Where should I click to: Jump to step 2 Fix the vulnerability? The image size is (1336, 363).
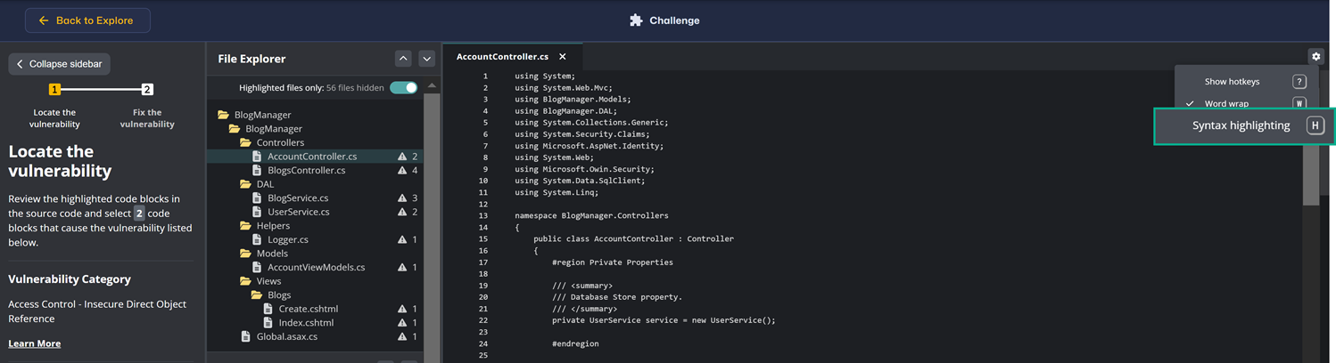(147, 90)
